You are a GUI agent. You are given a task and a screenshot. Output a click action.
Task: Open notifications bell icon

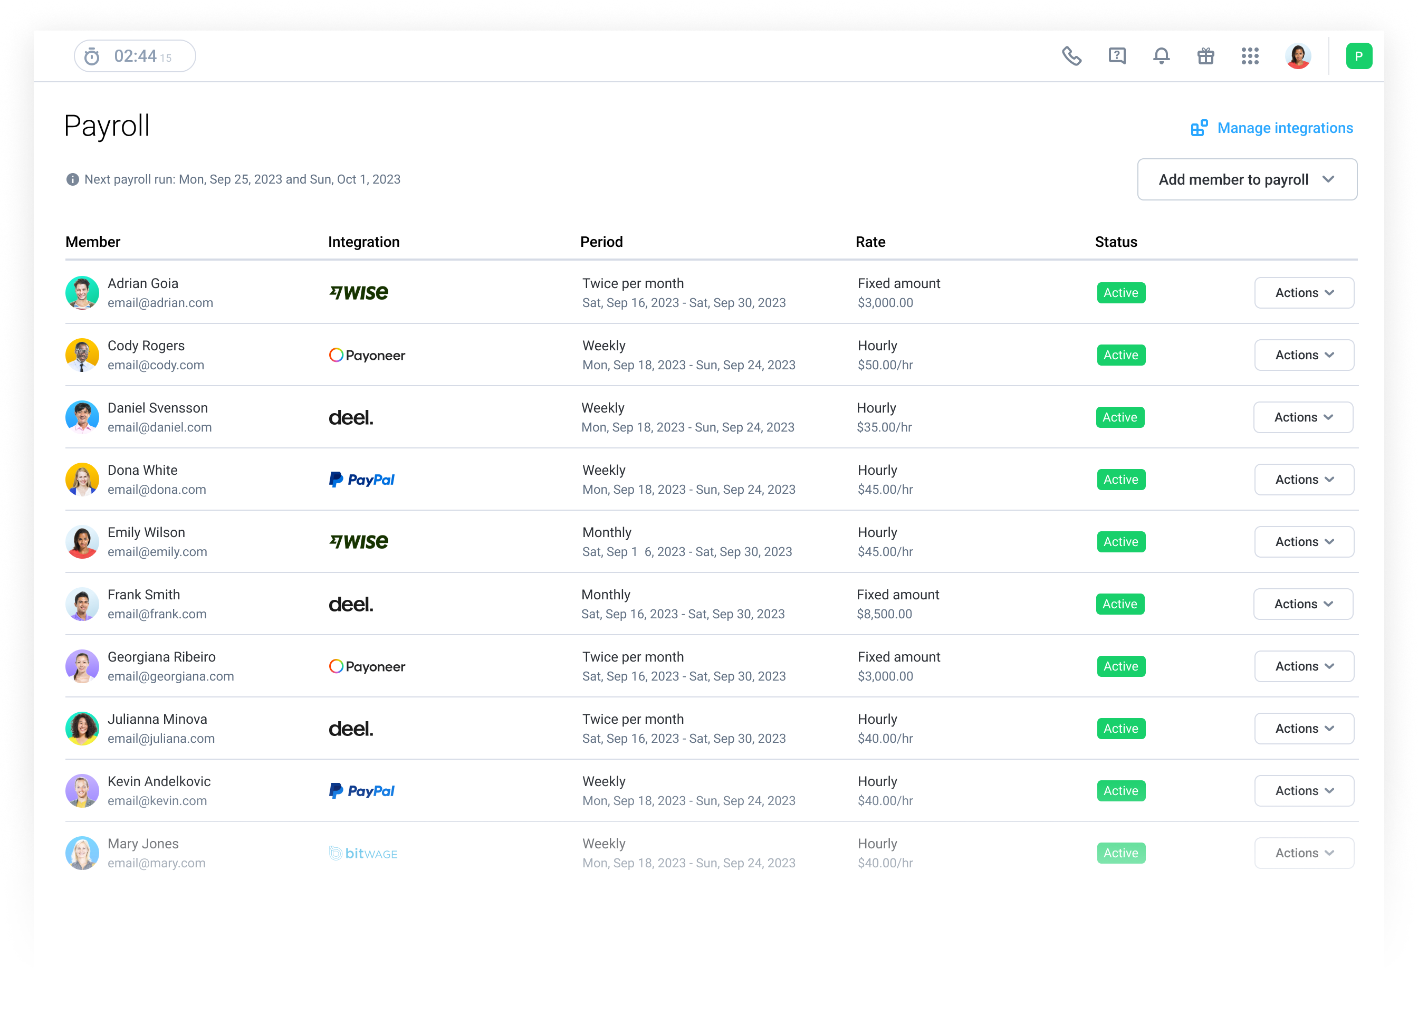click(1161, 56)
